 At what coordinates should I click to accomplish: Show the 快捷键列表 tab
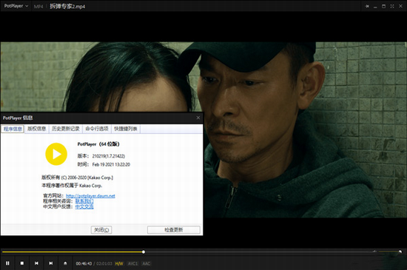pos(126,129)
